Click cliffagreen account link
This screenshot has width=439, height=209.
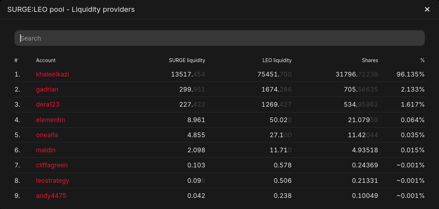[52, 165]
